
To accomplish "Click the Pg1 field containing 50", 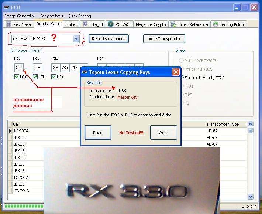I will (x=19, y=67).
